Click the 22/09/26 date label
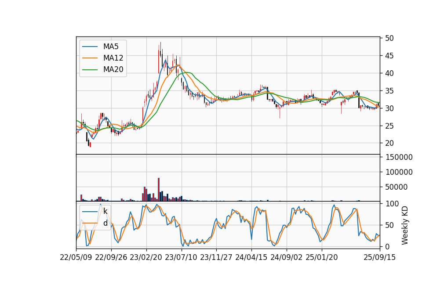 click(111, 258)
